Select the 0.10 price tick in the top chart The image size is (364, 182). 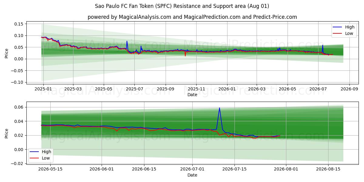pyautogui.click(x=19, y=35)
